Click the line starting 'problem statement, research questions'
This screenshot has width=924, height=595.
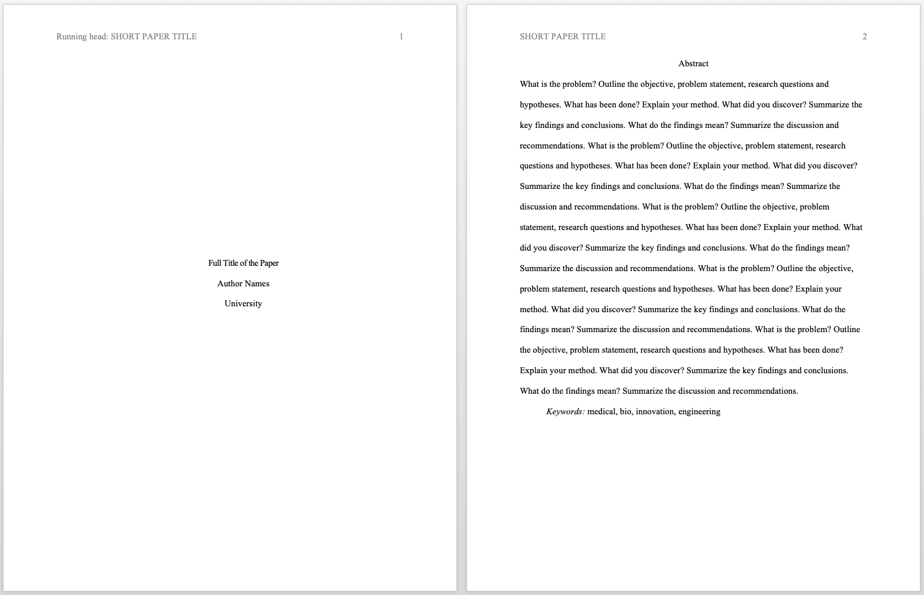point(681,289)
